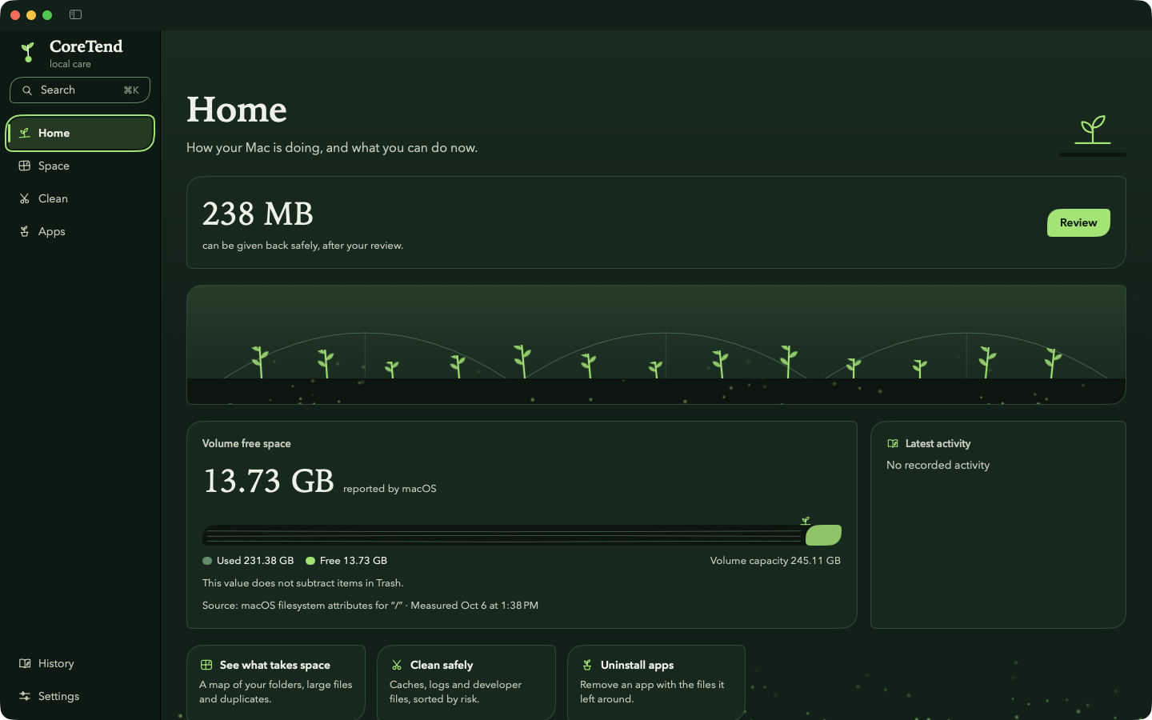Click the Free 13.73 GB legend entry
This screenshot has width=1152, height=720.
pyautogui.click(x=346, y=561)
